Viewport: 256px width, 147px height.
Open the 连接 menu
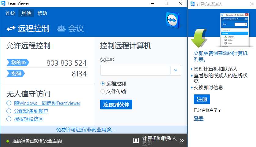click(x=10, y=13)
